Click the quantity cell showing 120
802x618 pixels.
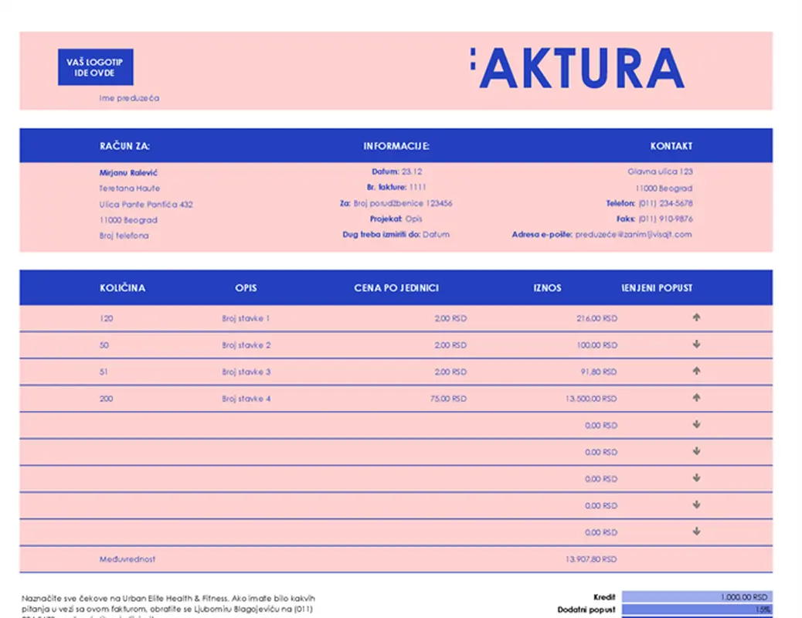pyautogui.click(x=106, y=318)
